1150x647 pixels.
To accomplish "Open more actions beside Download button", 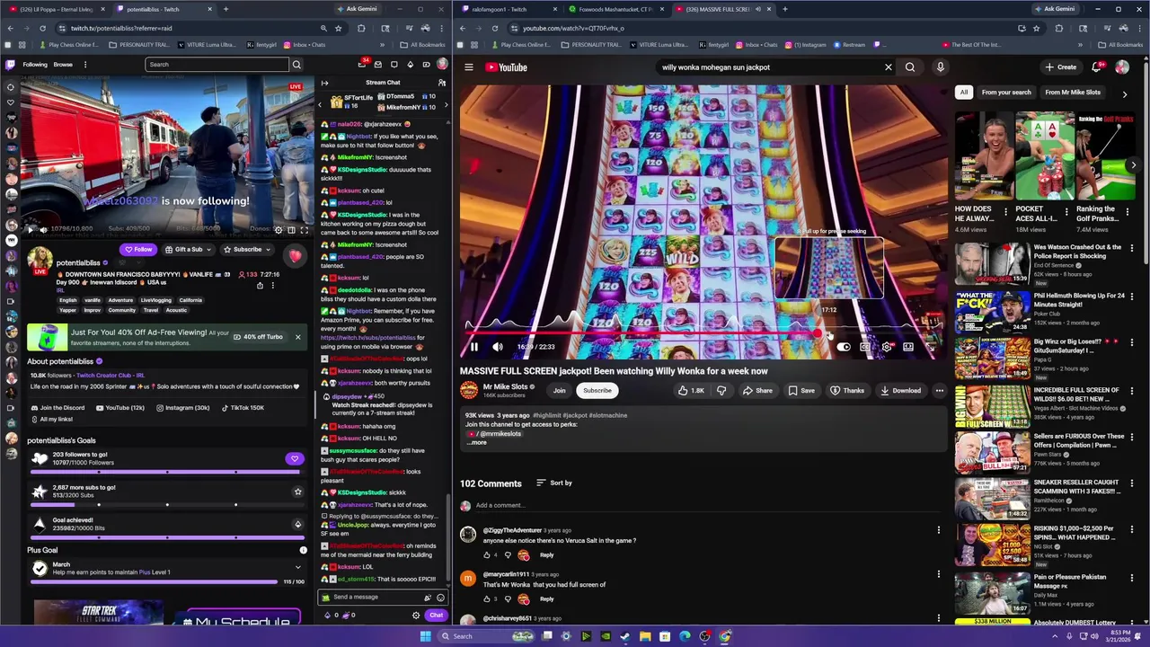I will click(x=939, y=391).
